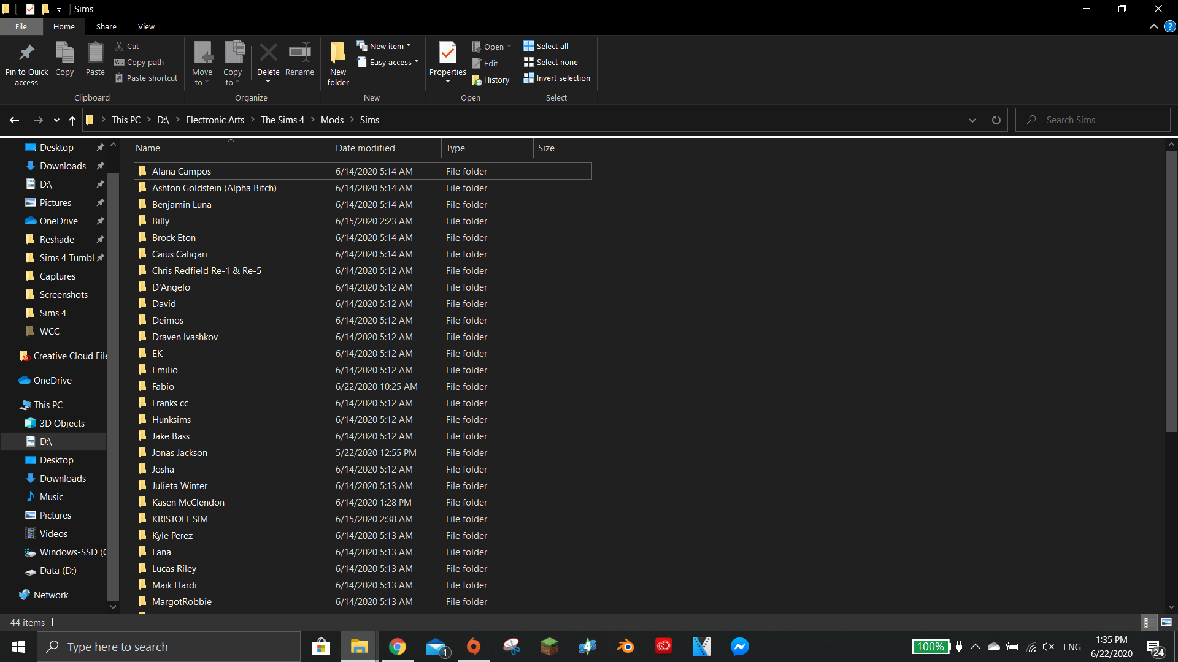
Task: Open Microsoft Store from taskbar
Action: click(x=321, y=647)
